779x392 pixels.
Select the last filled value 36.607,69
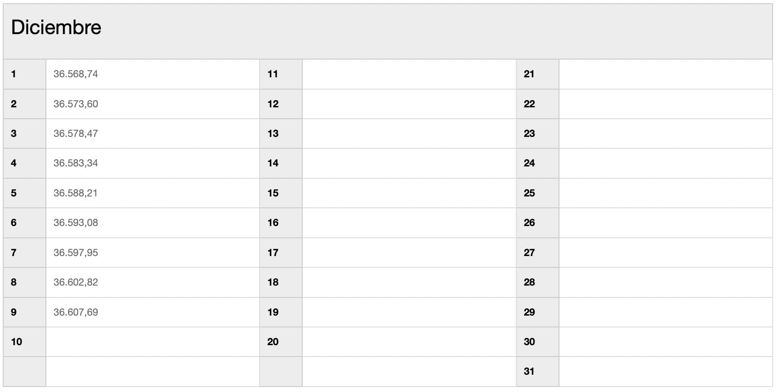(x=75, y=312)
